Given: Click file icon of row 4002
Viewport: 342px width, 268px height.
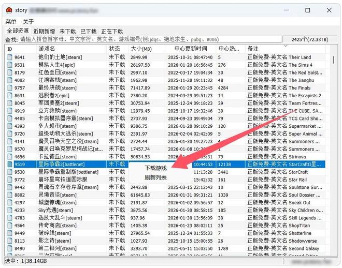Looking at the screenshot, I should coord(10,80).
